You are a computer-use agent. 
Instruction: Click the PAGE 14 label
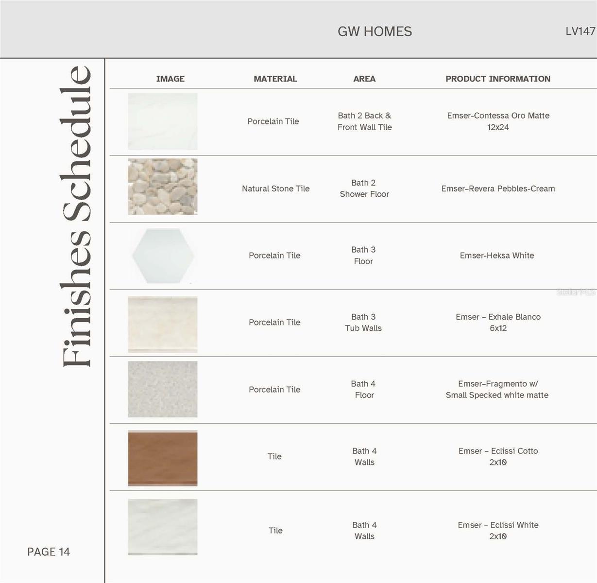[49, 551]
